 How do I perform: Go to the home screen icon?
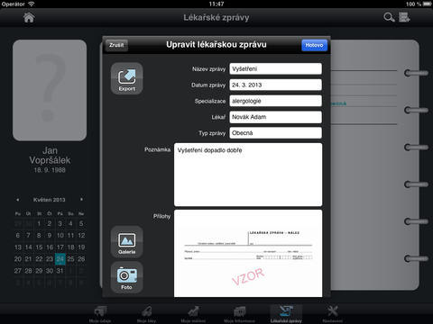pos(29,17)
